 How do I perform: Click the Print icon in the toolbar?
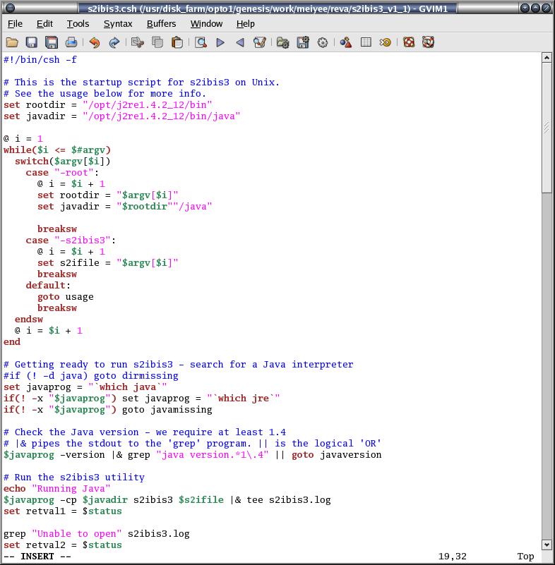coord(71,42)
